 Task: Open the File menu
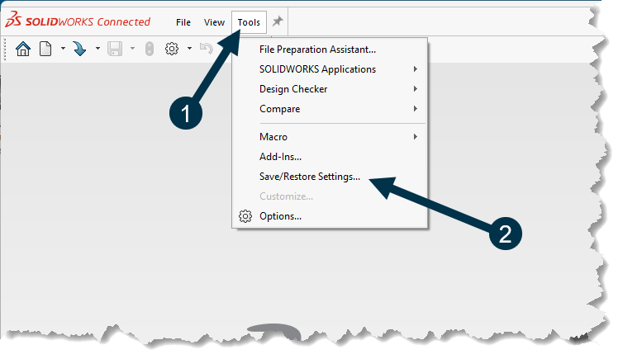click(183, 22)
